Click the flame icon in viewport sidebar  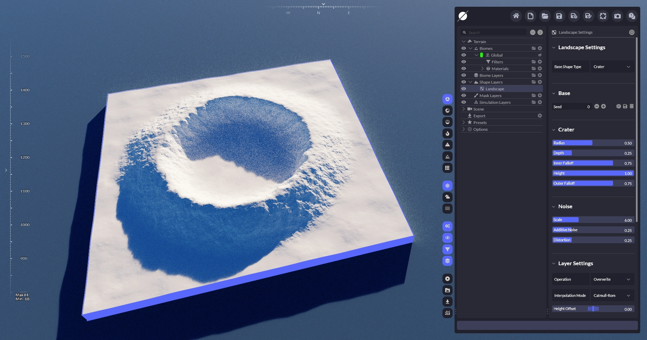click(447, 133)
